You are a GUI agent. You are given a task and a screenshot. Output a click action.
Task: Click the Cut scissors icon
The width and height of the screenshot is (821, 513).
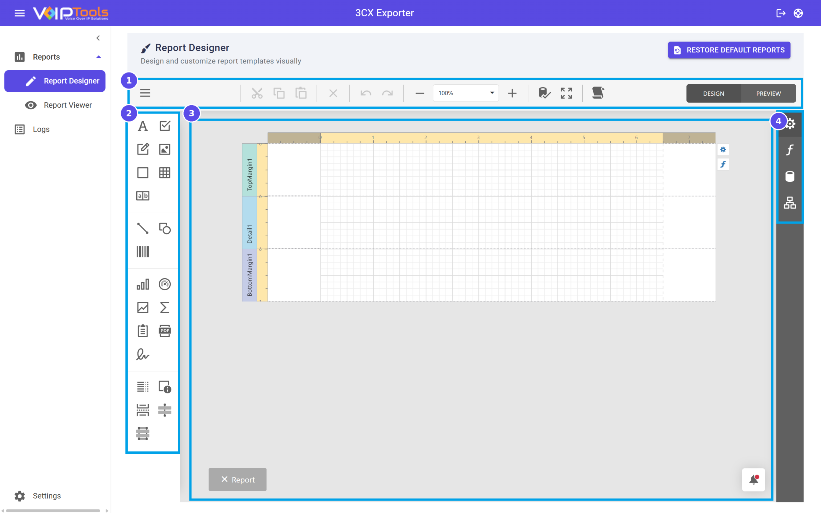click(x=257, y=93)
